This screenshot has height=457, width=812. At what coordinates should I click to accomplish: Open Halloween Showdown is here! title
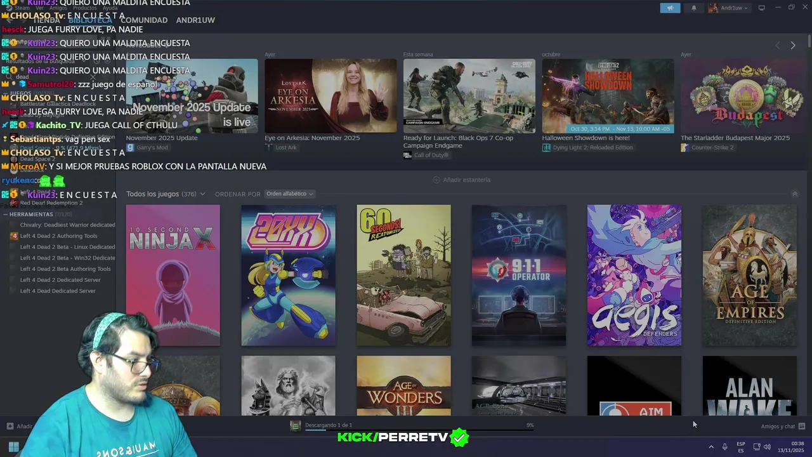586,138
